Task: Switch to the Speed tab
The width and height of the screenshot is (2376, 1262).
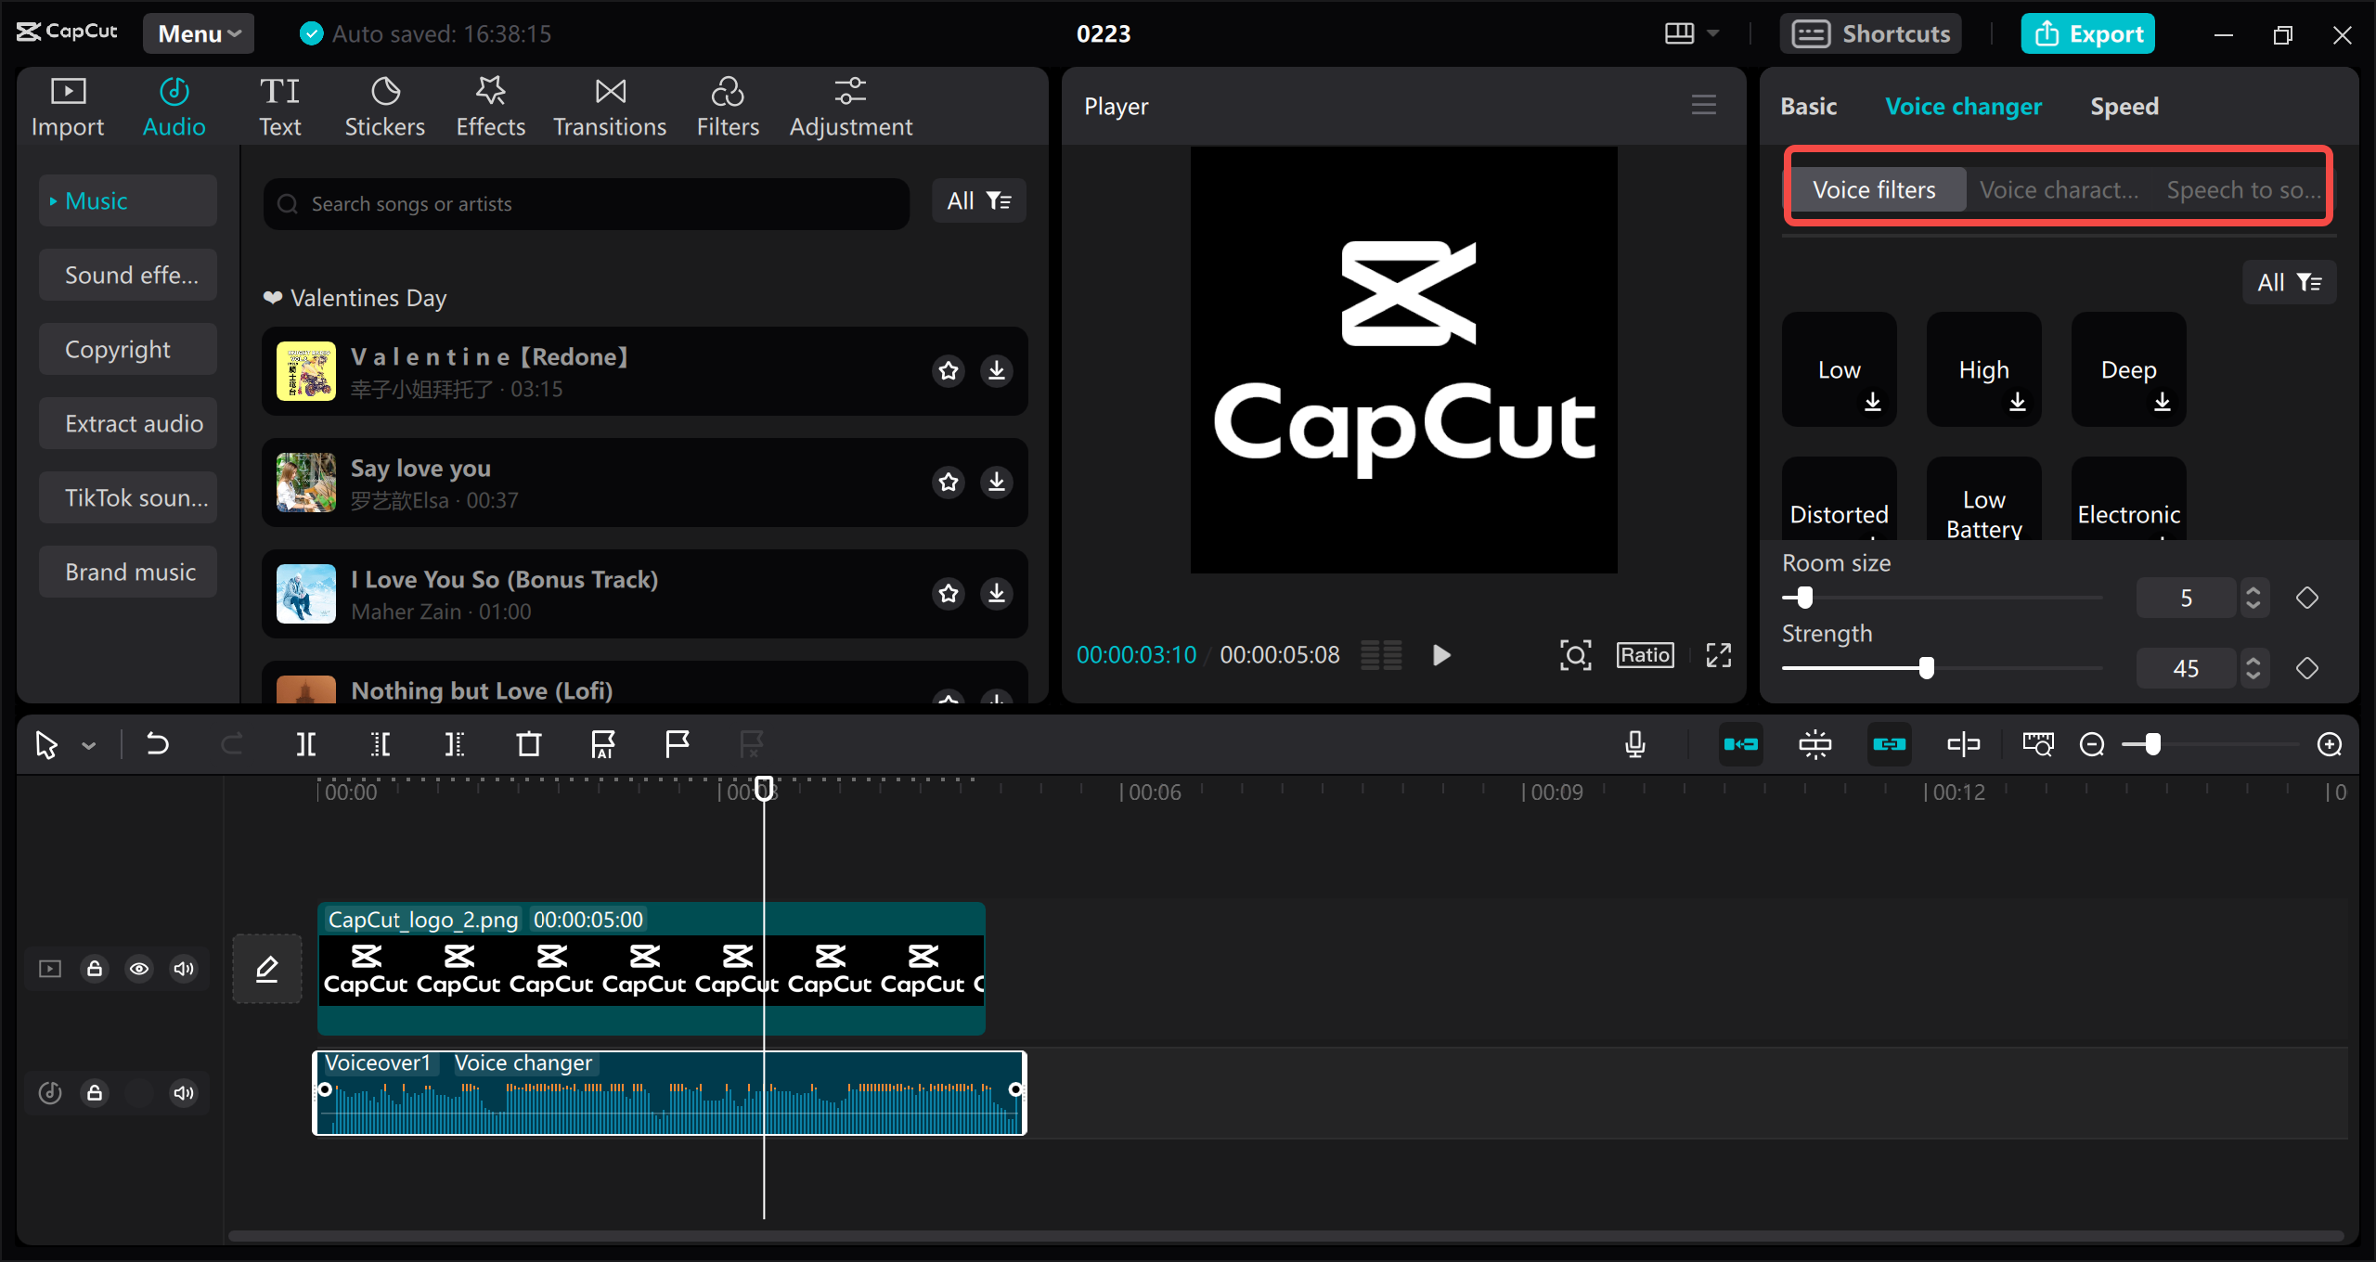Action: [x=2124, y=106]
